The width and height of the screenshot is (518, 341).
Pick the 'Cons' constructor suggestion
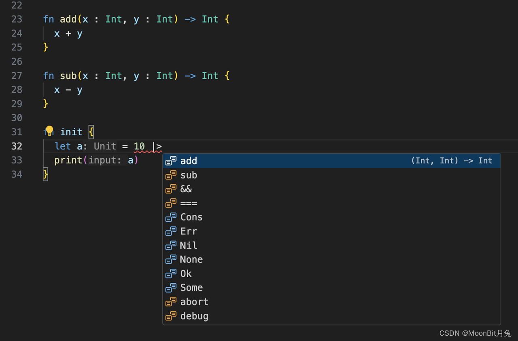click(331, 217)
